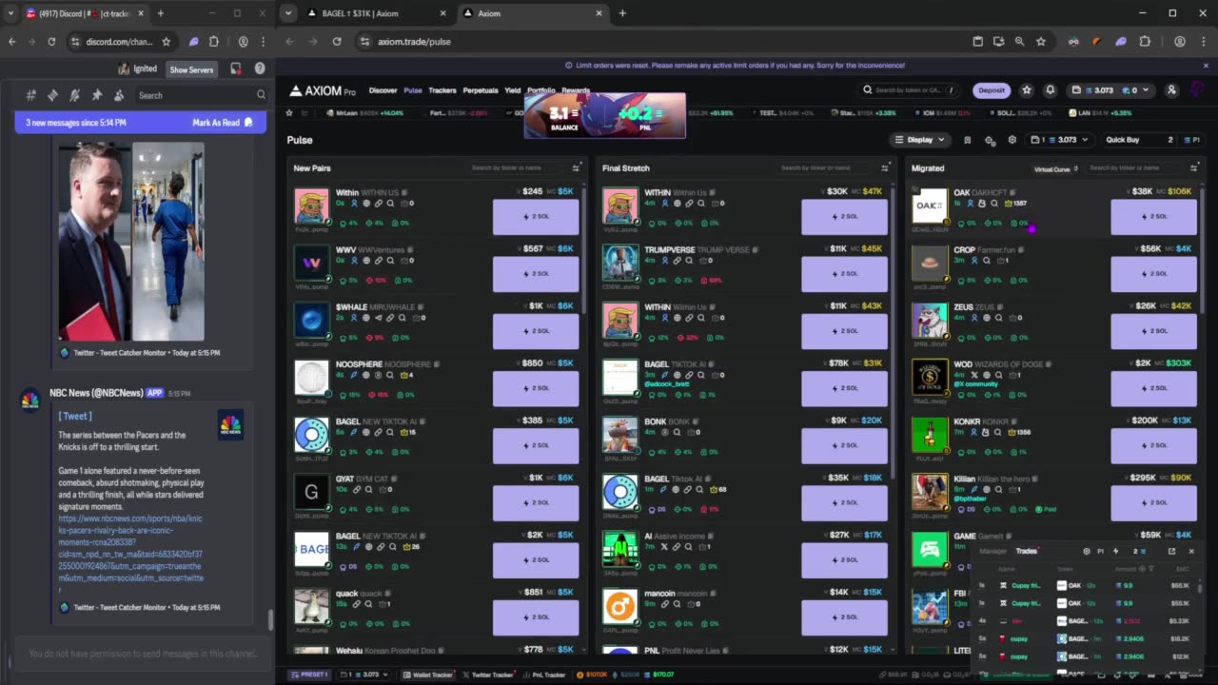
Task: Open the Discord help icon
Action: tap(260, 69)
